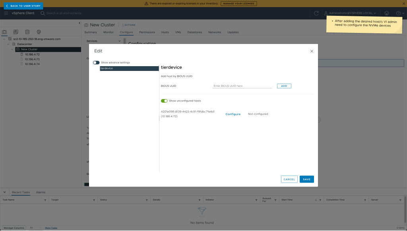Image resolution: width=407 pixels, height=231 pixels.
Task: Open the Networks inventory icon
Action: pos(39,32)
